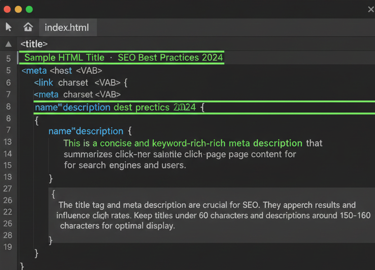Click the close X in the top-right corner

370,9
